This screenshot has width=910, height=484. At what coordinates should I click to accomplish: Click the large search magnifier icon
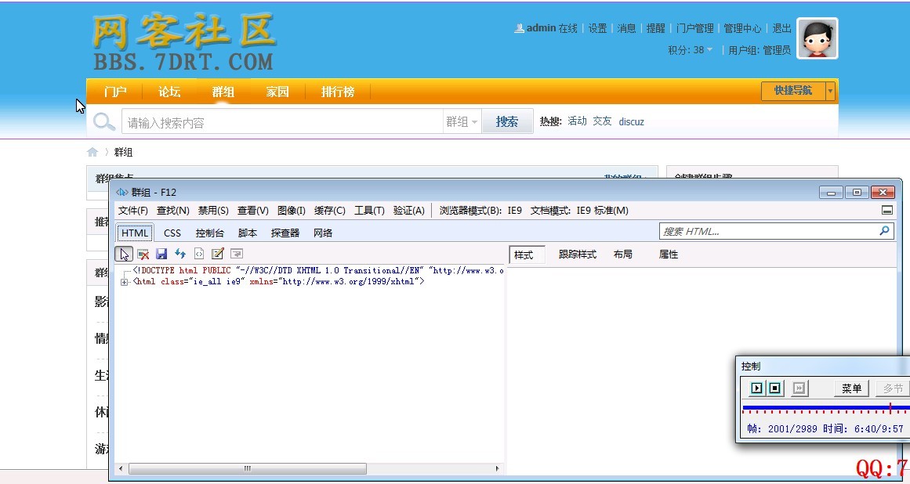[x=104, y=122]
